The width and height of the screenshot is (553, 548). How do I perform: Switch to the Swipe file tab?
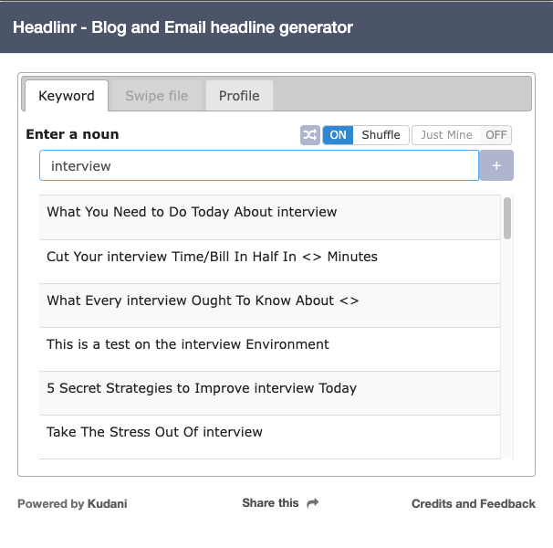point(157,96)
